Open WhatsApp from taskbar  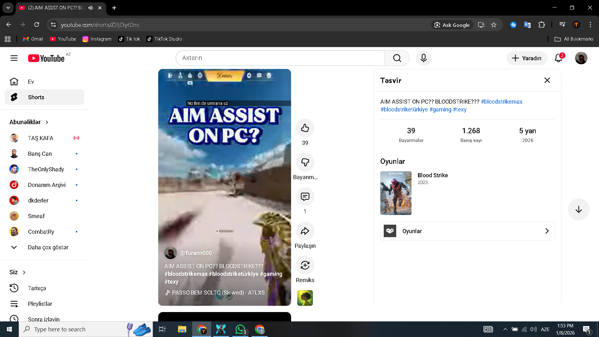pos(240,329)
